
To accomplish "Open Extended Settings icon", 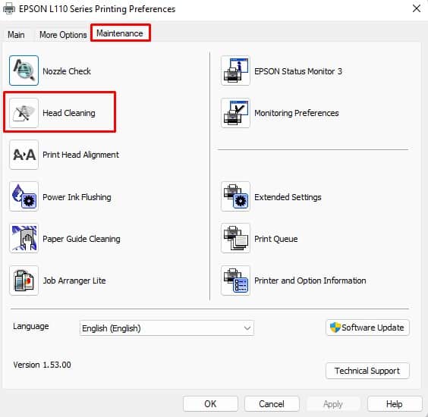I will (235, 196).
